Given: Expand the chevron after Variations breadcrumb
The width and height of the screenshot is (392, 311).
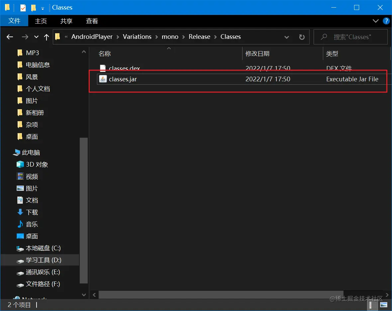Looking at the screenshot, I should pyautogui.click(x=157, y=37).
